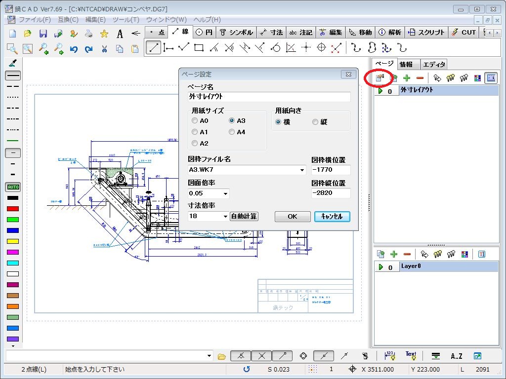506x379 pixels.
Task: Open the 寸法倍率 18 dropdown
Action: (x=225, y=216)
